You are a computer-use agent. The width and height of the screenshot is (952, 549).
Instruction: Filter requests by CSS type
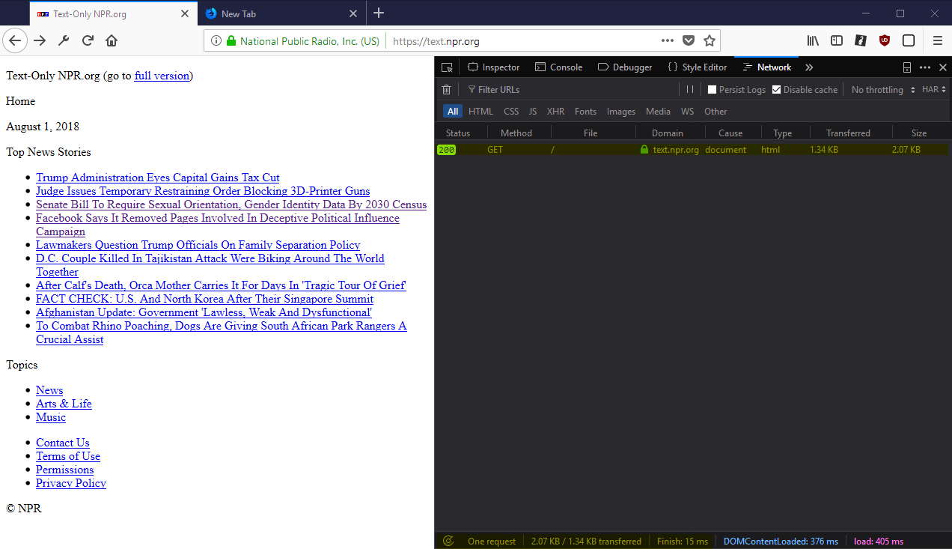(x=511, y=112)
